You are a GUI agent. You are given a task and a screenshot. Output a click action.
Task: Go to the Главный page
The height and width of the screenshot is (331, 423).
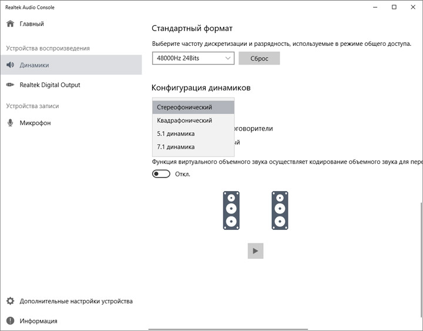[x=32, y=24]
